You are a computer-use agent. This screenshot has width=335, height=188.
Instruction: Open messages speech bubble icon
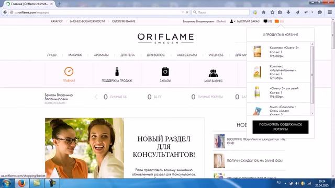(265, 21)
